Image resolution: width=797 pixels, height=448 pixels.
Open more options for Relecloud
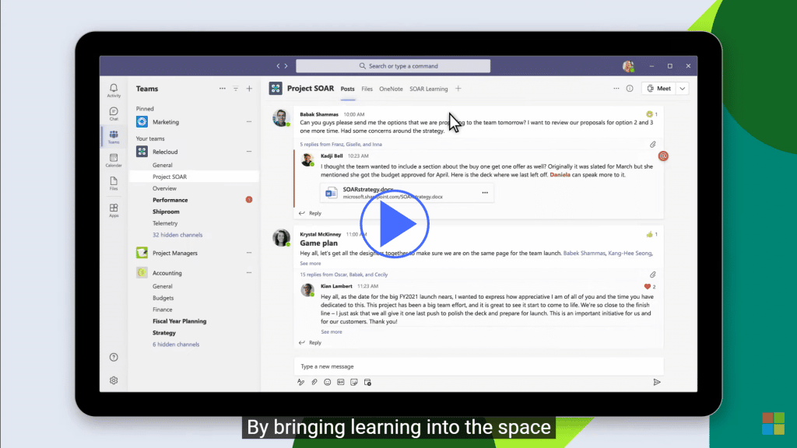[249, 152]
